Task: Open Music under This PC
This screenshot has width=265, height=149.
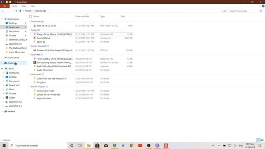Action: click(x=12, y=89)
